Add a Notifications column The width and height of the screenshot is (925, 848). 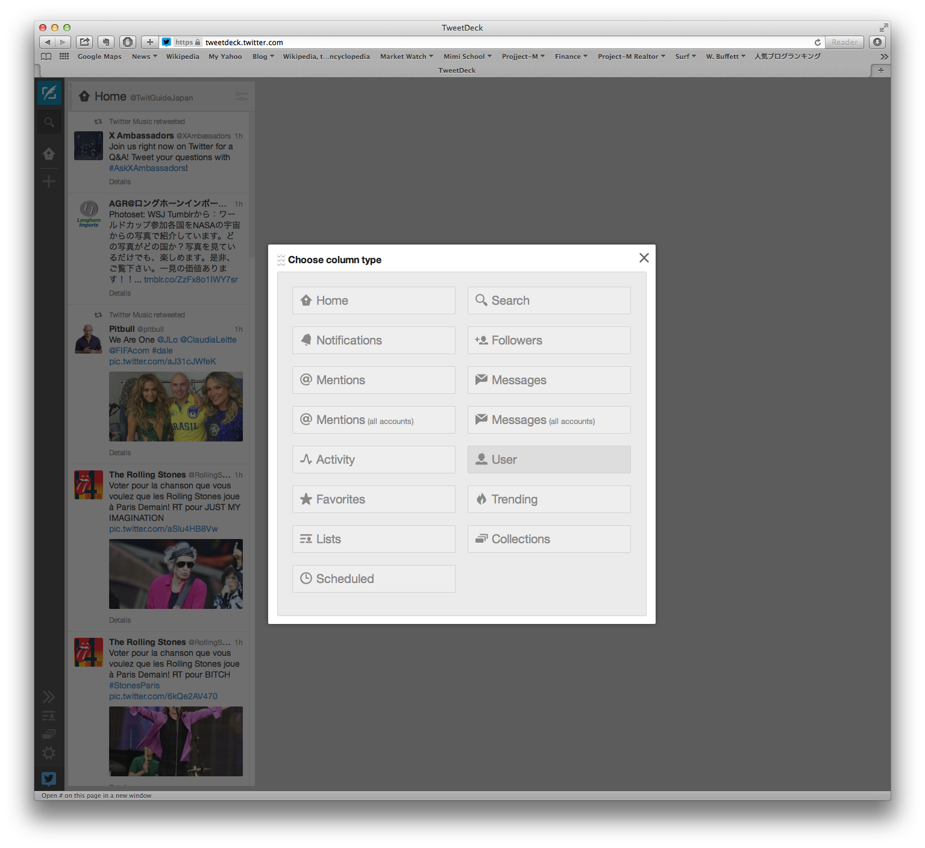coord(374,340)
